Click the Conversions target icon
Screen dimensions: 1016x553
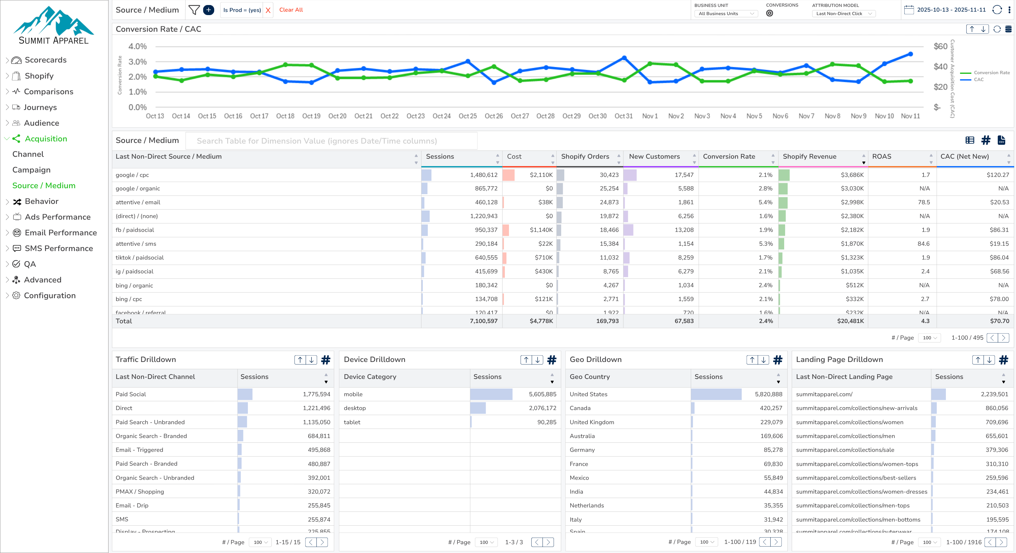point(770,13)
